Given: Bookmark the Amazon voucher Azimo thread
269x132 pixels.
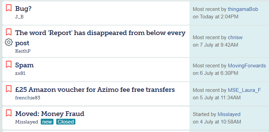Looking at the screenshot, I should (9, 89).
